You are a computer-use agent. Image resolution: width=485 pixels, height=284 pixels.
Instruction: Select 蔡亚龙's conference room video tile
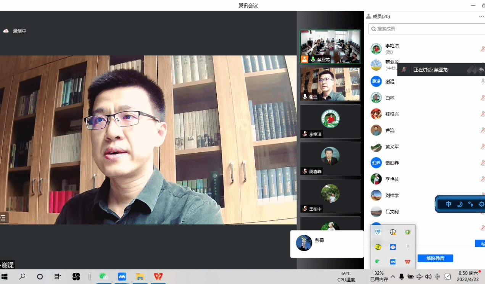click(x=330, y=47)
